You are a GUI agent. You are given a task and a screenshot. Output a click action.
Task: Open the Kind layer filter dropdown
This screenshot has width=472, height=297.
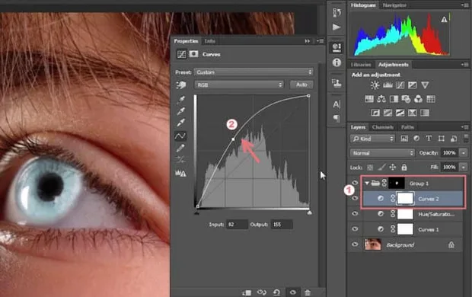[x=372, y=139]
